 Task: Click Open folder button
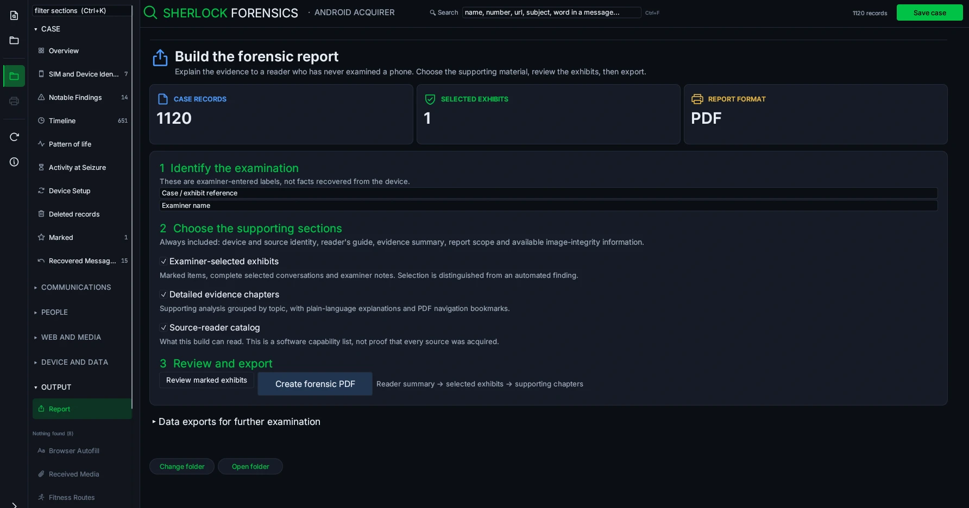point(250,466)
